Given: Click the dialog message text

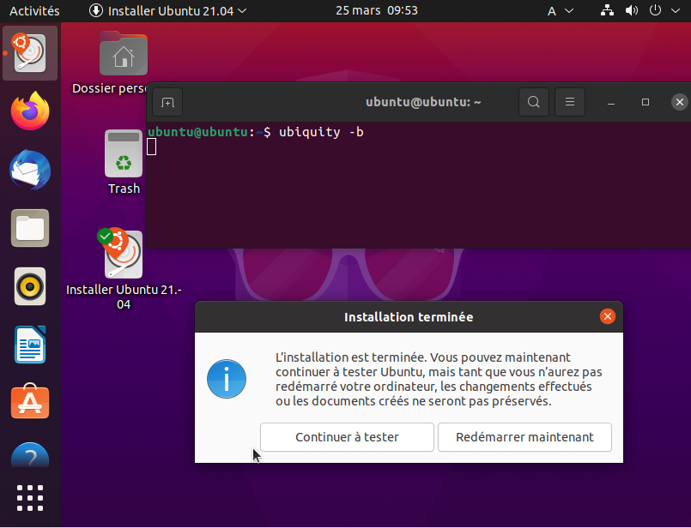Looking at the screenshot, I should tap(439, 379).
